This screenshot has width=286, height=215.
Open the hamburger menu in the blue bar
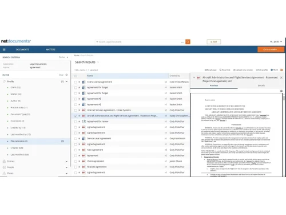[4, 49]
